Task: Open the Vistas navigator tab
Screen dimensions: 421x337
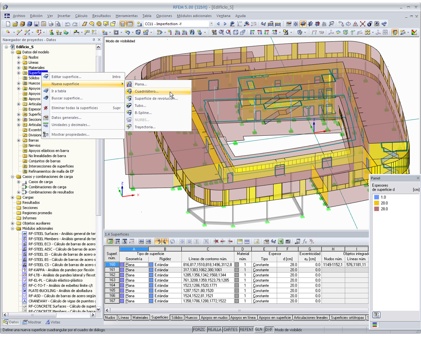Action: click(x=53, y=322)
